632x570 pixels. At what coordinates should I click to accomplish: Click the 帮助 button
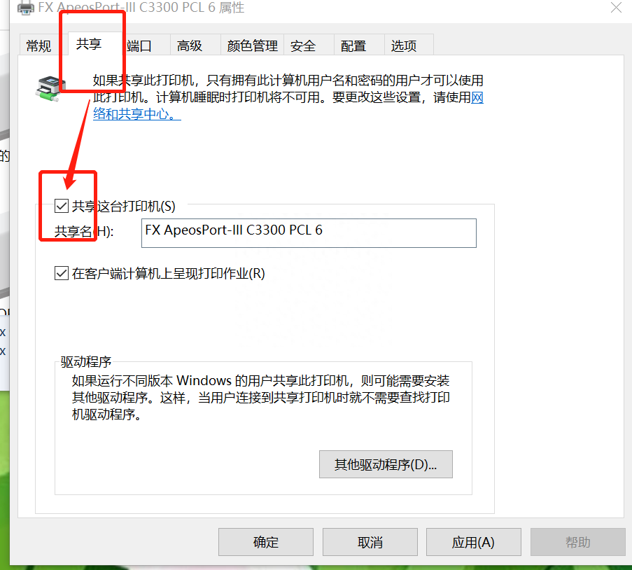[x=577, y=542]
